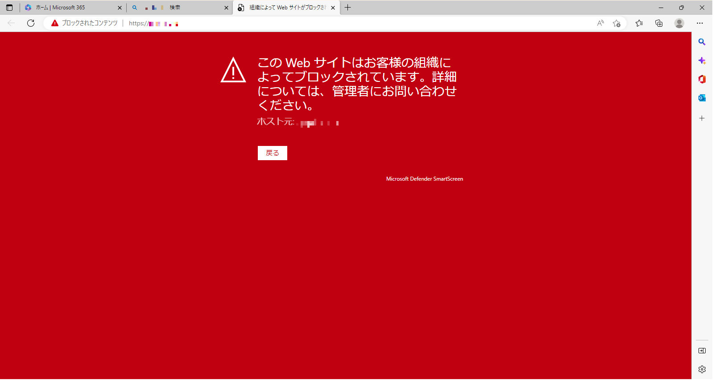715x380 pixels.
Task: Click the 戻る button
Action: (273, 153)
